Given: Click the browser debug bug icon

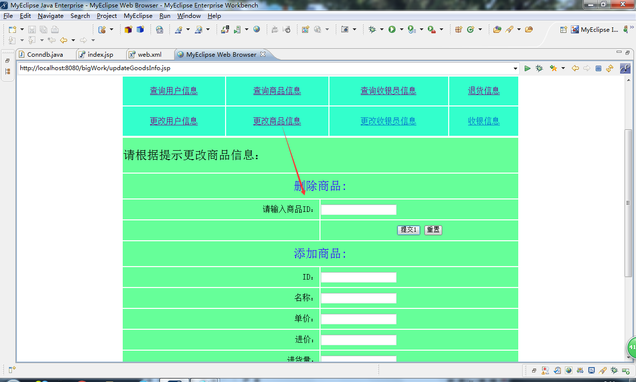Looking at the screenshot, I should [x=539, y=69].
